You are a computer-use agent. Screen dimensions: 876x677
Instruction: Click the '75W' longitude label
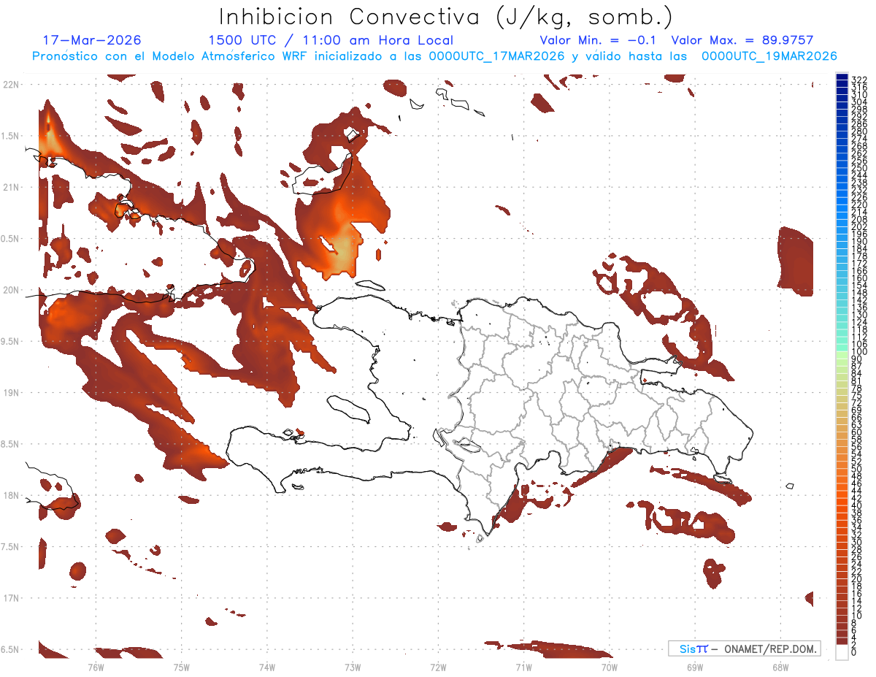tap(181, 667)
